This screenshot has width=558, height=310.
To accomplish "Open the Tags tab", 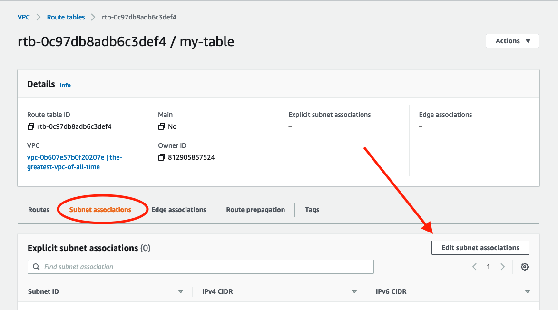I will (312, 210).
